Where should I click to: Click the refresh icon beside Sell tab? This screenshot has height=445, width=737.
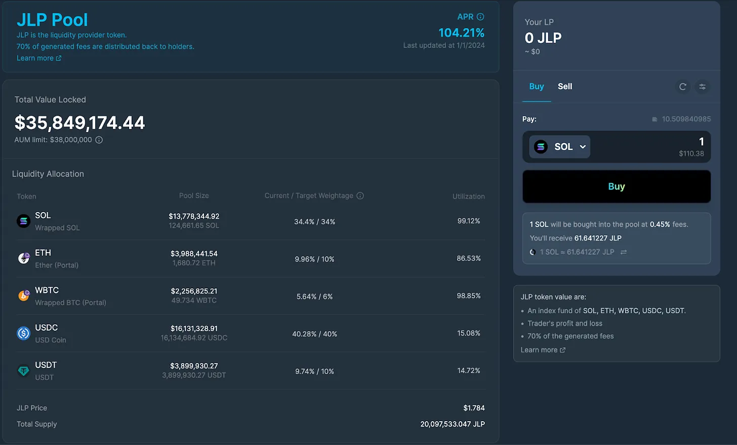682,87
